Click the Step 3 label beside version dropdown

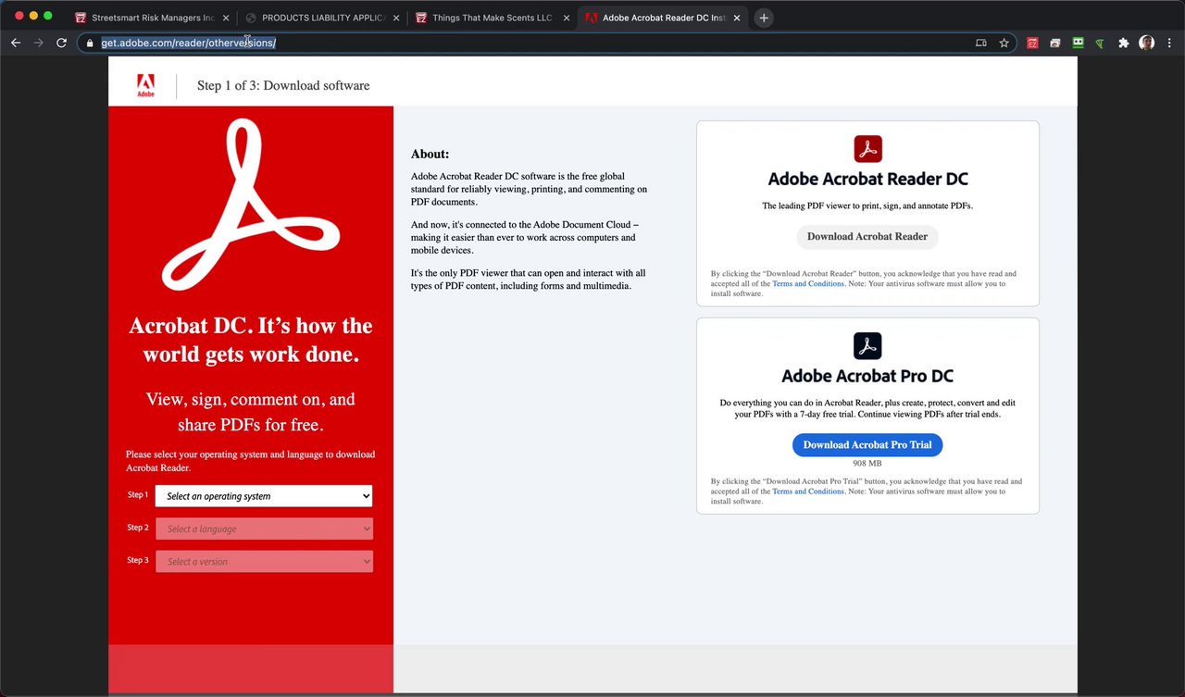[137, 560]
